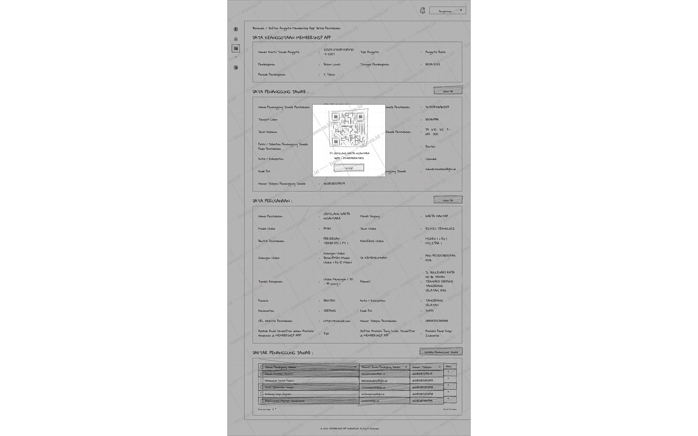Open action menu for Arfandy Surya Nugraha
Viewport: 698px width, 436px height.
click(448, 392)
